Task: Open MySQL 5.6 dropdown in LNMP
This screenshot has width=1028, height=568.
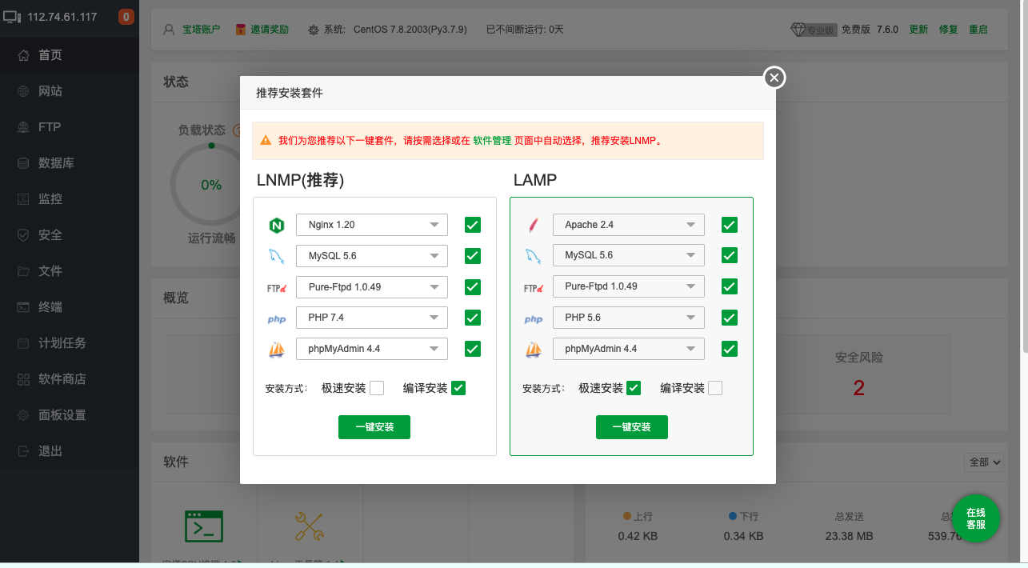Action: (372, 256)
